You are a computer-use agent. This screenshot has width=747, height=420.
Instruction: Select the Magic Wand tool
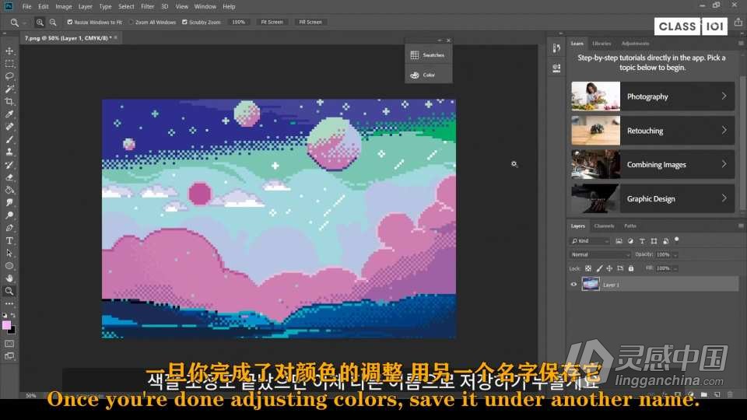(9, 89)
